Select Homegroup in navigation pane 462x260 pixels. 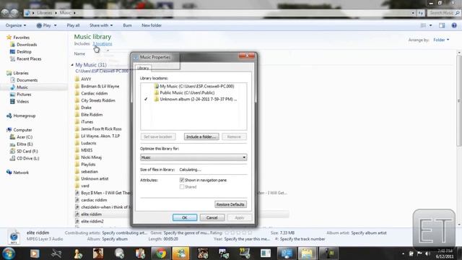tap(24, 116)
